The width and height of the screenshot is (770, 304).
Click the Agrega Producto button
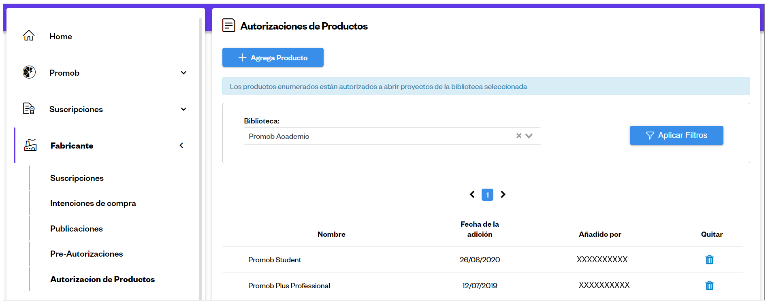click(273, 57)
